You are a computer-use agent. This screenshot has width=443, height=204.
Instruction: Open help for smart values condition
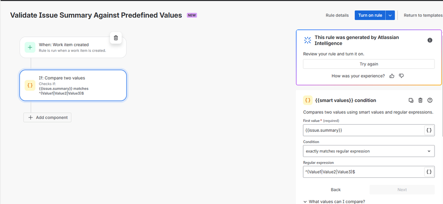430,100
